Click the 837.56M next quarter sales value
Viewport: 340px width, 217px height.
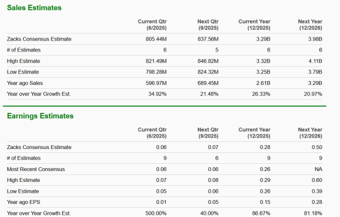208,39
